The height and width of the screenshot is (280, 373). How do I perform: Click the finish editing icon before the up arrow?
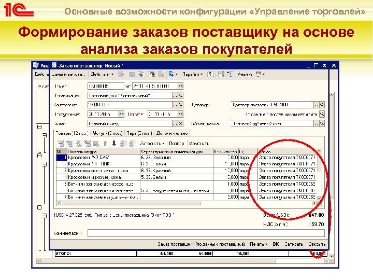(96, 144)
